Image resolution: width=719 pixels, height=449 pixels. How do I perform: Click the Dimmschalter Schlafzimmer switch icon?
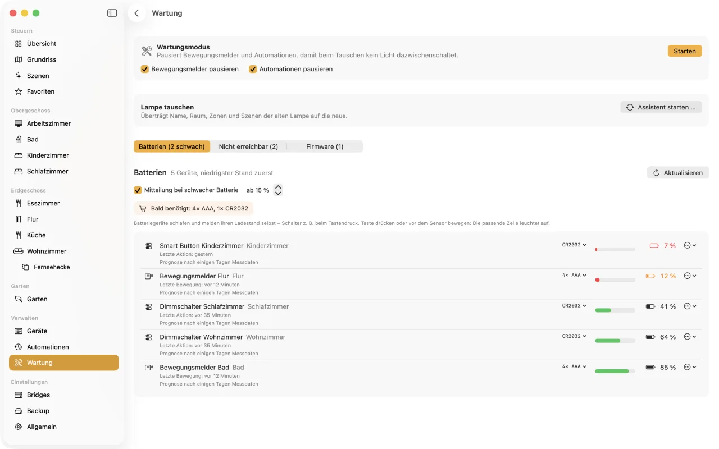(149, 307)
